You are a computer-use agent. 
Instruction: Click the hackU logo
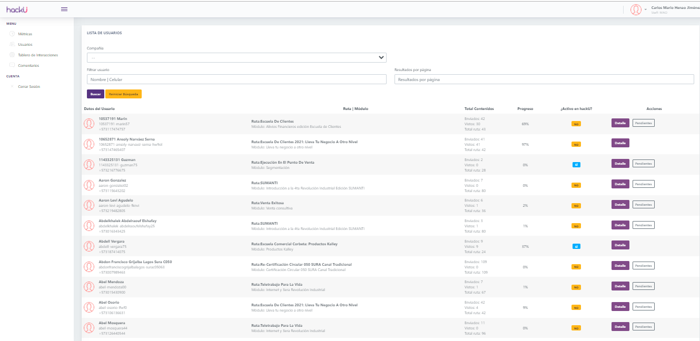16,9
